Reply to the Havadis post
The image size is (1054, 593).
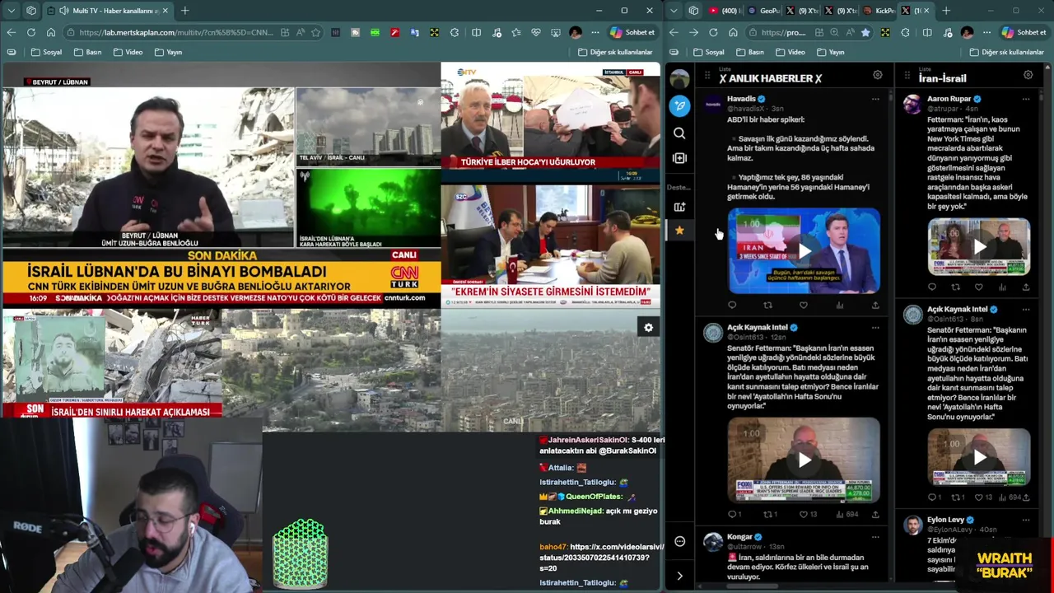click(732, 306)
